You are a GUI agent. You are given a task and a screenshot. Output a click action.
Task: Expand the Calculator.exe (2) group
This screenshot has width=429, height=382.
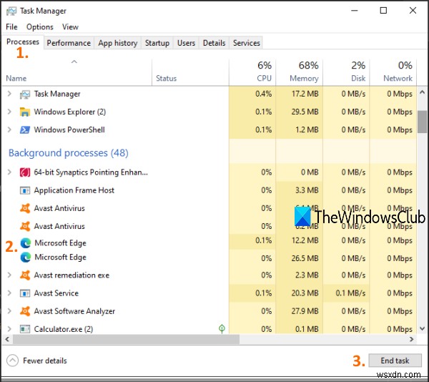9,329
